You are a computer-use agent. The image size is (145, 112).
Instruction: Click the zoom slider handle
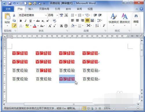(x=126, y=109)
